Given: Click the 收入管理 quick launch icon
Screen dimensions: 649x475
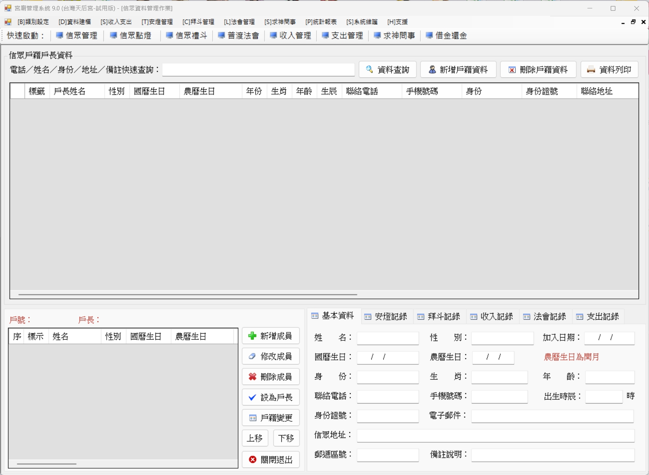Looking at the screenshot, I should coord(291,36).
